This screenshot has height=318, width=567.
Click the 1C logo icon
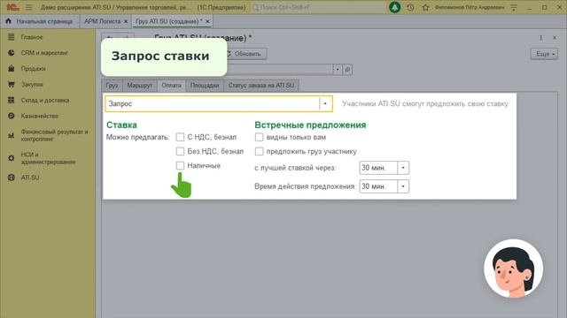pos(12,7)
